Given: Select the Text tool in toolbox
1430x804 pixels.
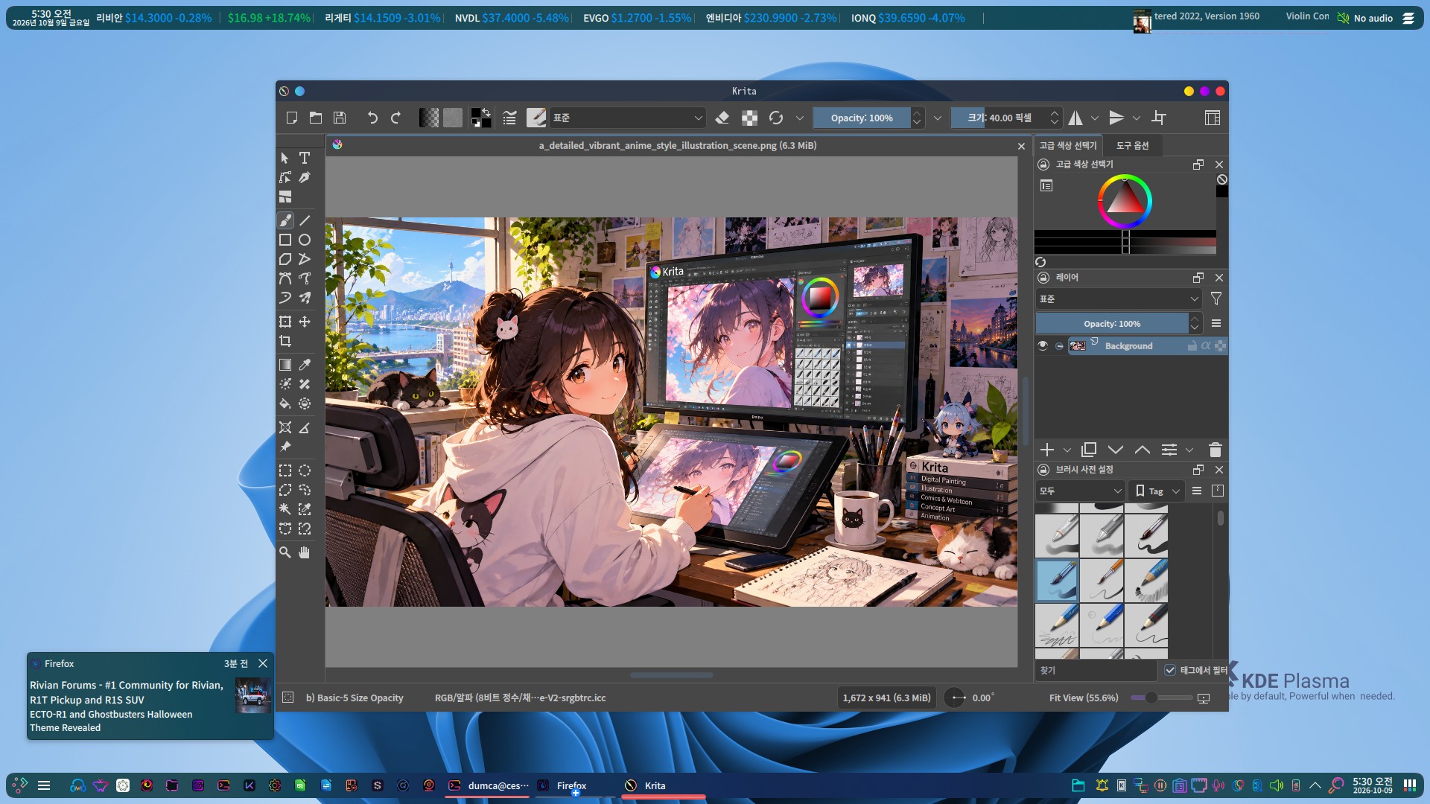Looking at the screenshot, I should pos(305,158).
